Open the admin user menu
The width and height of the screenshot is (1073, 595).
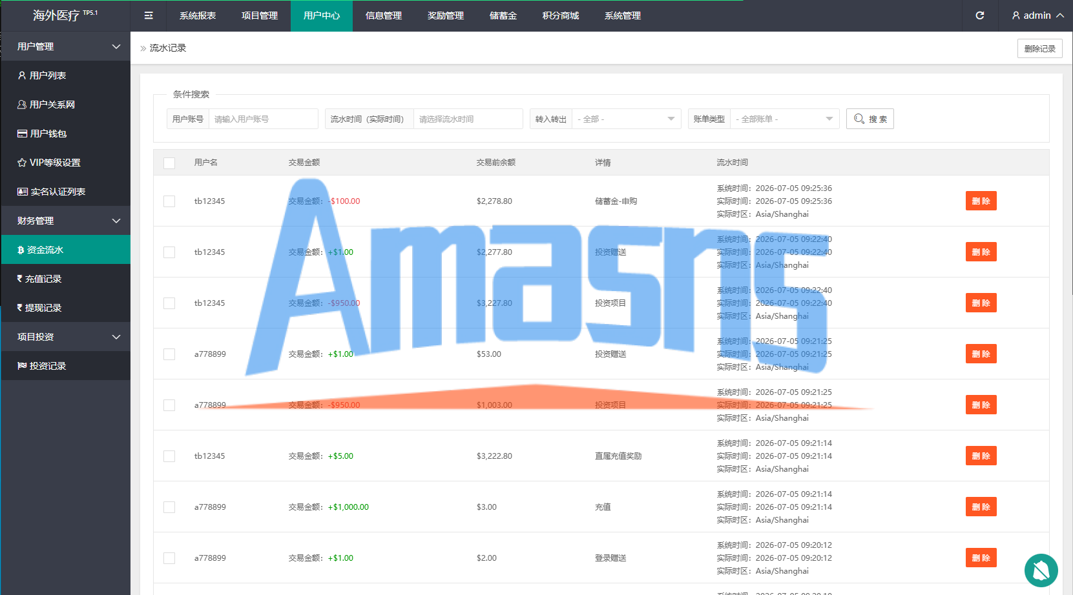[1037, 15]
